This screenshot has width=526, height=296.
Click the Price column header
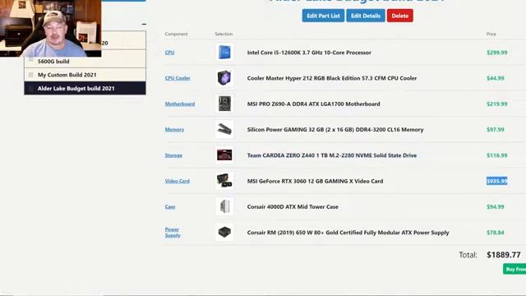point(491,34)
